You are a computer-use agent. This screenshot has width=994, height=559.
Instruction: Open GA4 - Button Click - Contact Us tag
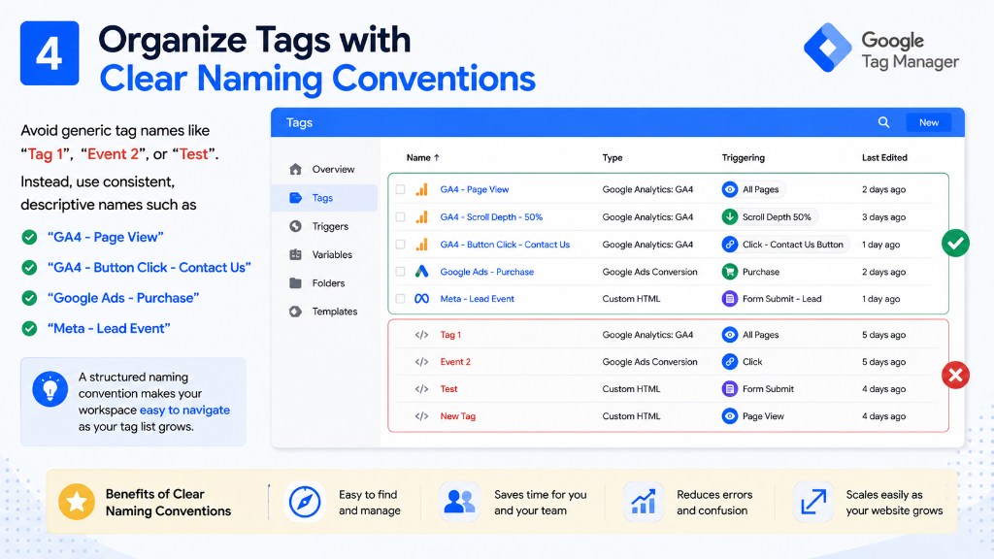pos(505,244)
